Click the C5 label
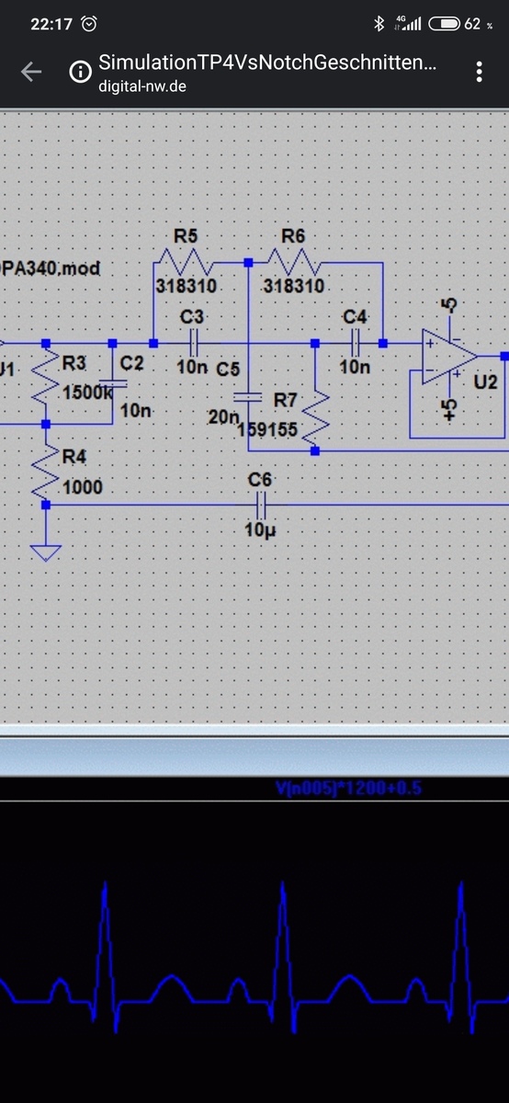Image resolution: width=509 pixels, height=1103 pixels. click(227, 369)
